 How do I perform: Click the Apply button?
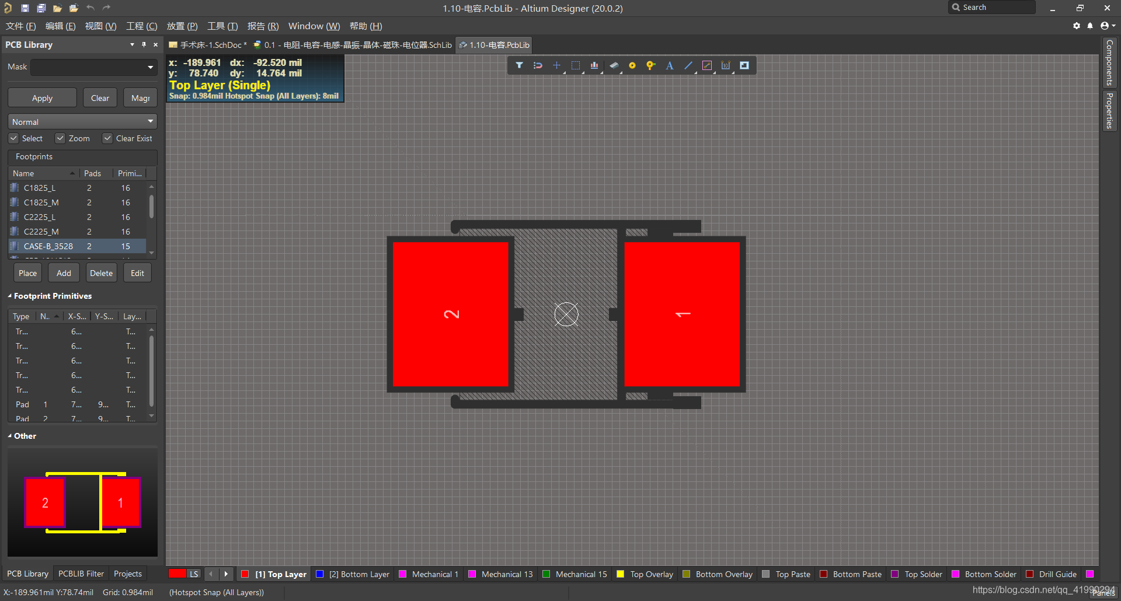[42, 98]
